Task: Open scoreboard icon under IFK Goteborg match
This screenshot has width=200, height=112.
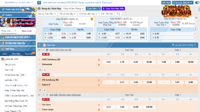Action: coord(40,90)
